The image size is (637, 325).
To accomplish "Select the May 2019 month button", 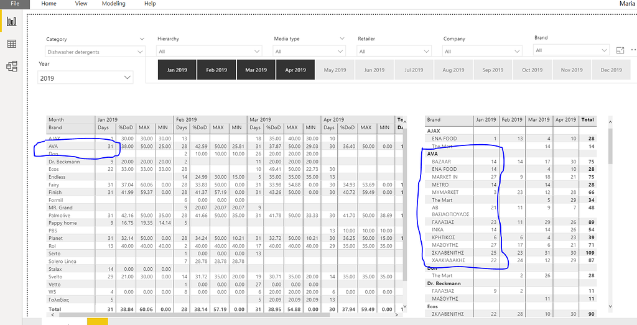I will click(335, 70).
